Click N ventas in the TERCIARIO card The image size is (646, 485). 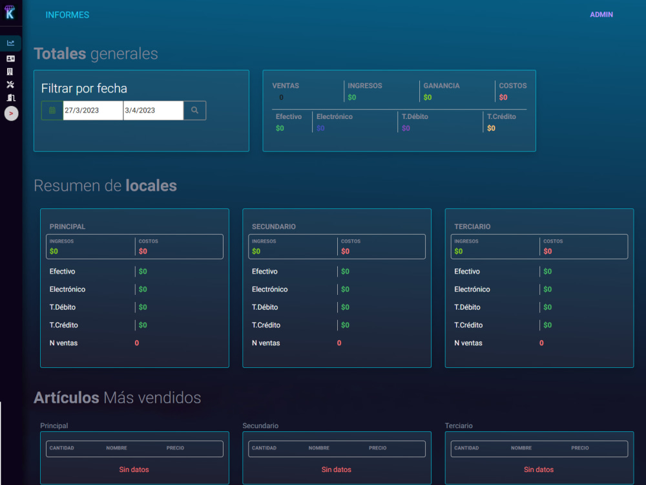(x=468, y=343)
